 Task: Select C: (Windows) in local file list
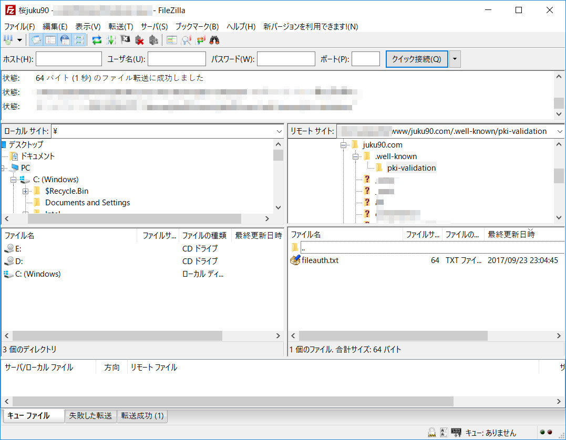click(142, 274)
